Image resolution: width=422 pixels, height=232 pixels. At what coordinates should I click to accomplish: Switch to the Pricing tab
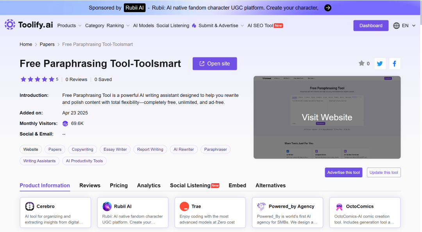click(119, 186)
